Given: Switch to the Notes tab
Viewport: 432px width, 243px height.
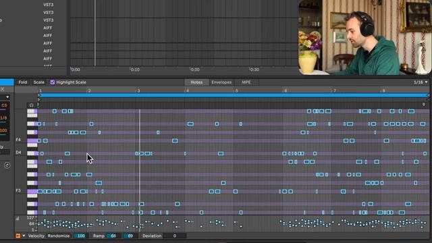Looking at the screenshot, I should [x=196, y=82].
